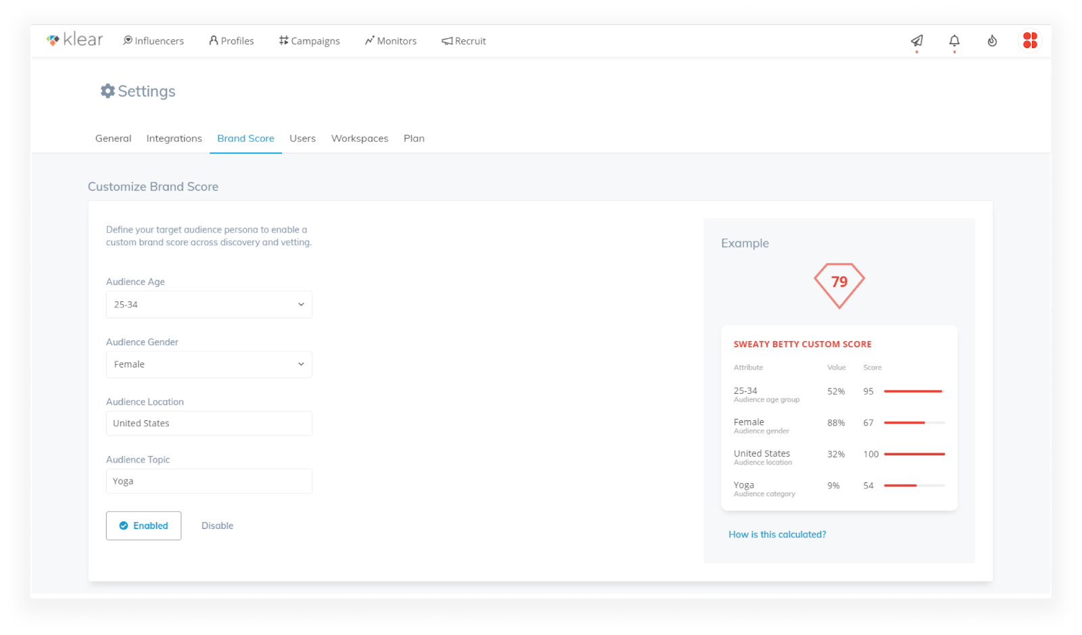This screenshot has width=1082, height=635.
Task: Click the Campaigns hashtag icon
Action: pyautogui.click(x=283, y=41)
